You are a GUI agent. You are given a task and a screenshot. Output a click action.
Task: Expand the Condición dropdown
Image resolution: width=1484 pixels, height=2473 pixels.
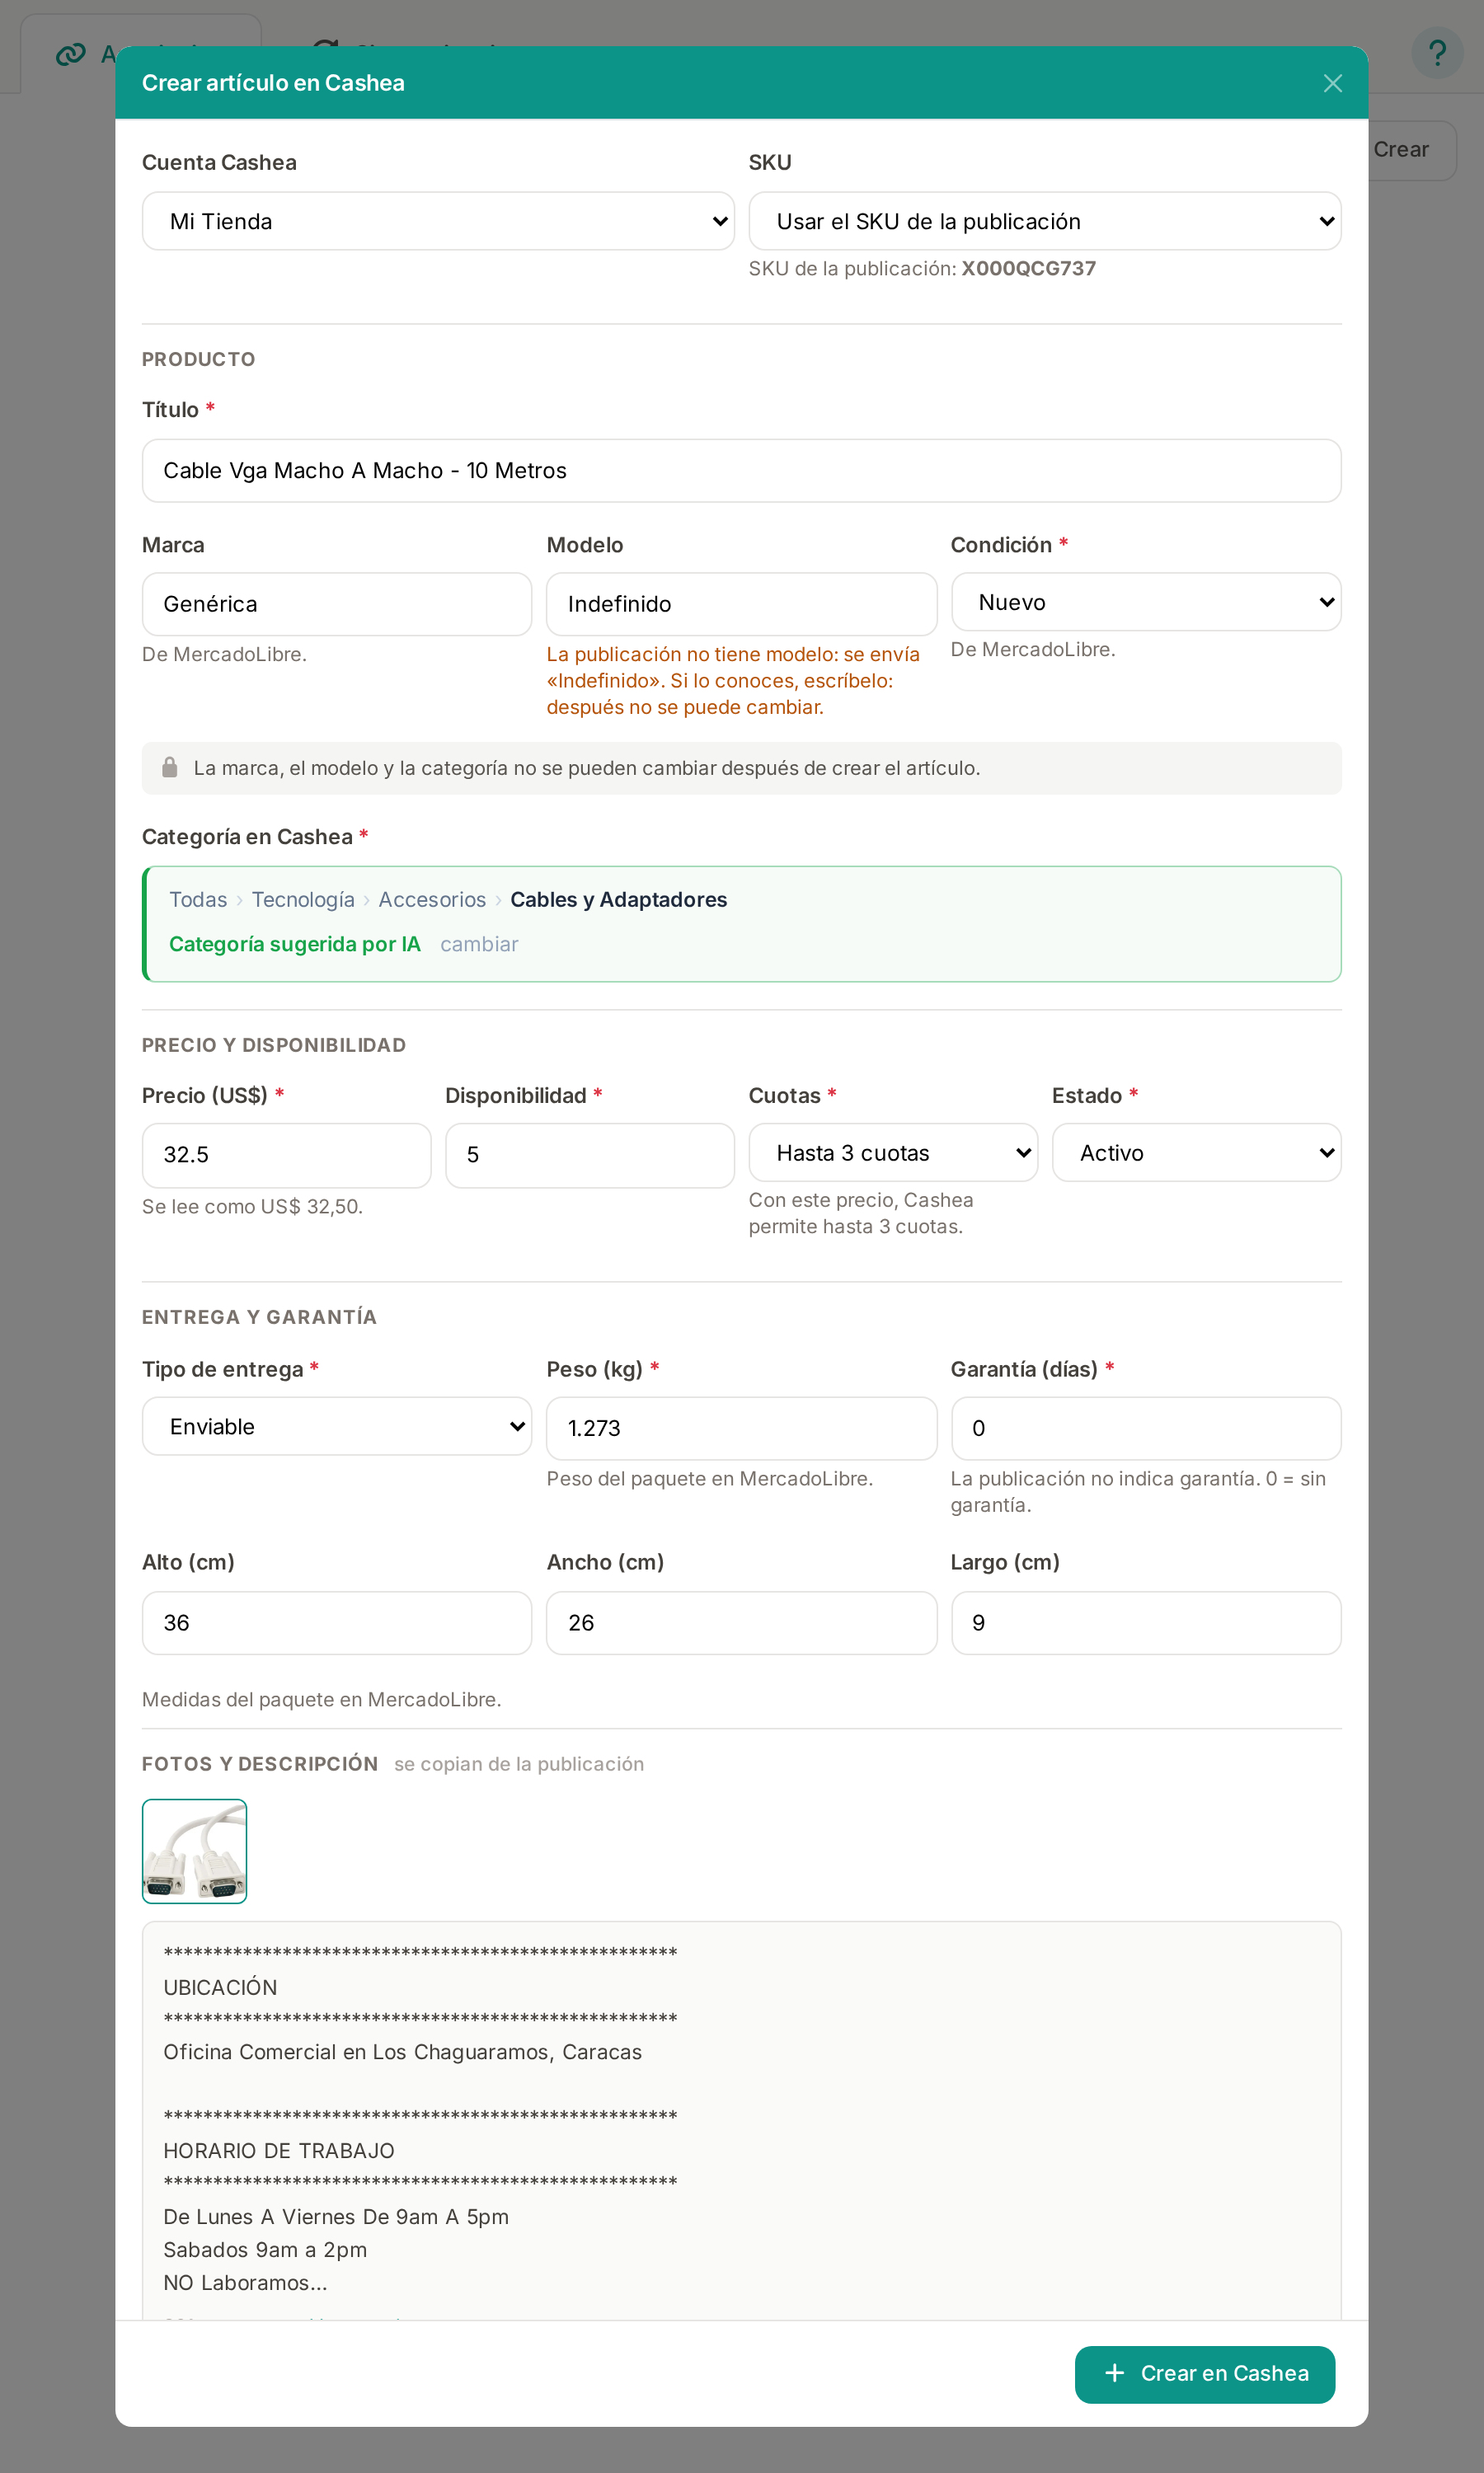[1146, 602]
